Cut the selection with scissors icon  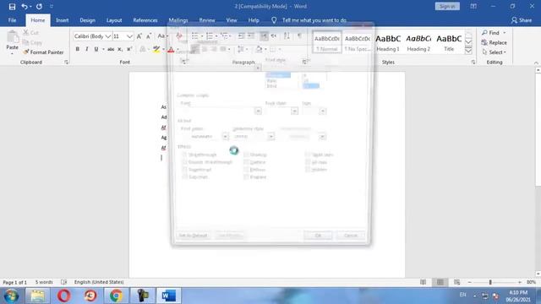(26, 32)
